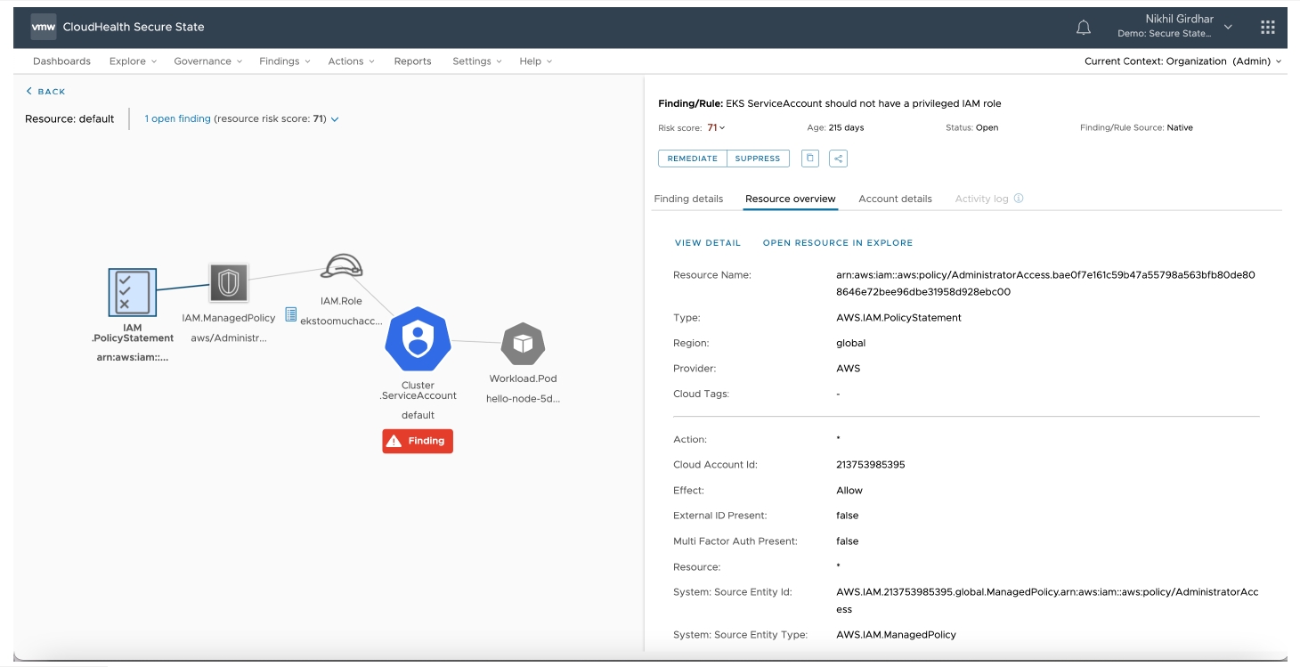The image size is (1300, 667).
Task: Click the Cloud Account Id value 213753985395
Action: click(870, 465)
